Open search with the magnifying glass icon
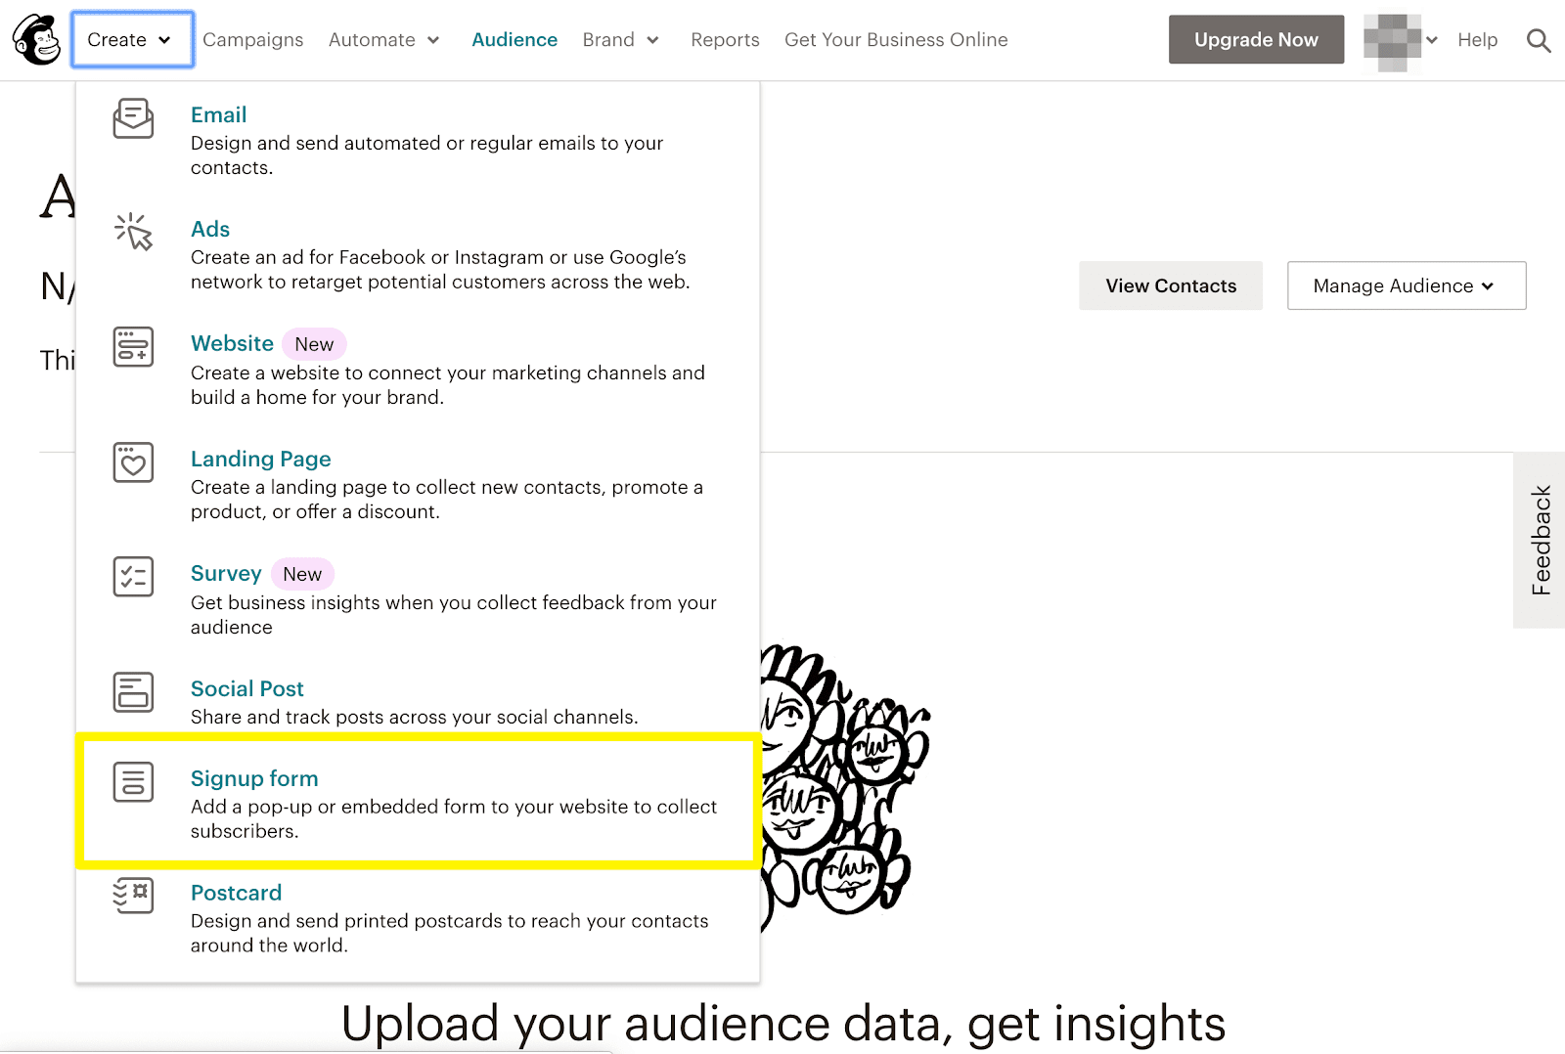Viewport: 1565px width, 1054px height. pyautogui.click(x=1539, y=40)
